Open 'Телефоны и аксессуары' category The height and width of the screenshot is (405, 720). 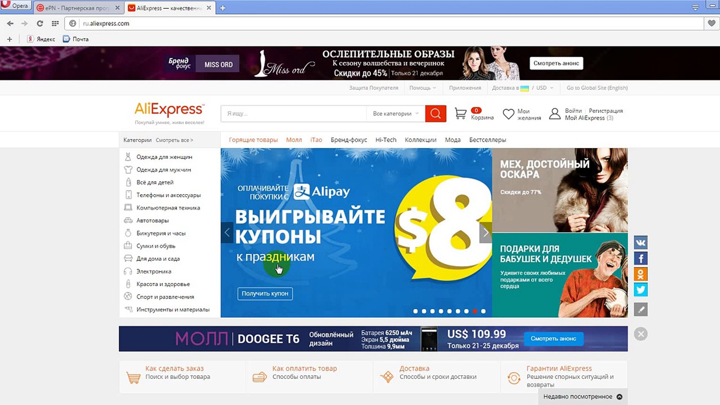pyautogui.click(x=168, y=195)
